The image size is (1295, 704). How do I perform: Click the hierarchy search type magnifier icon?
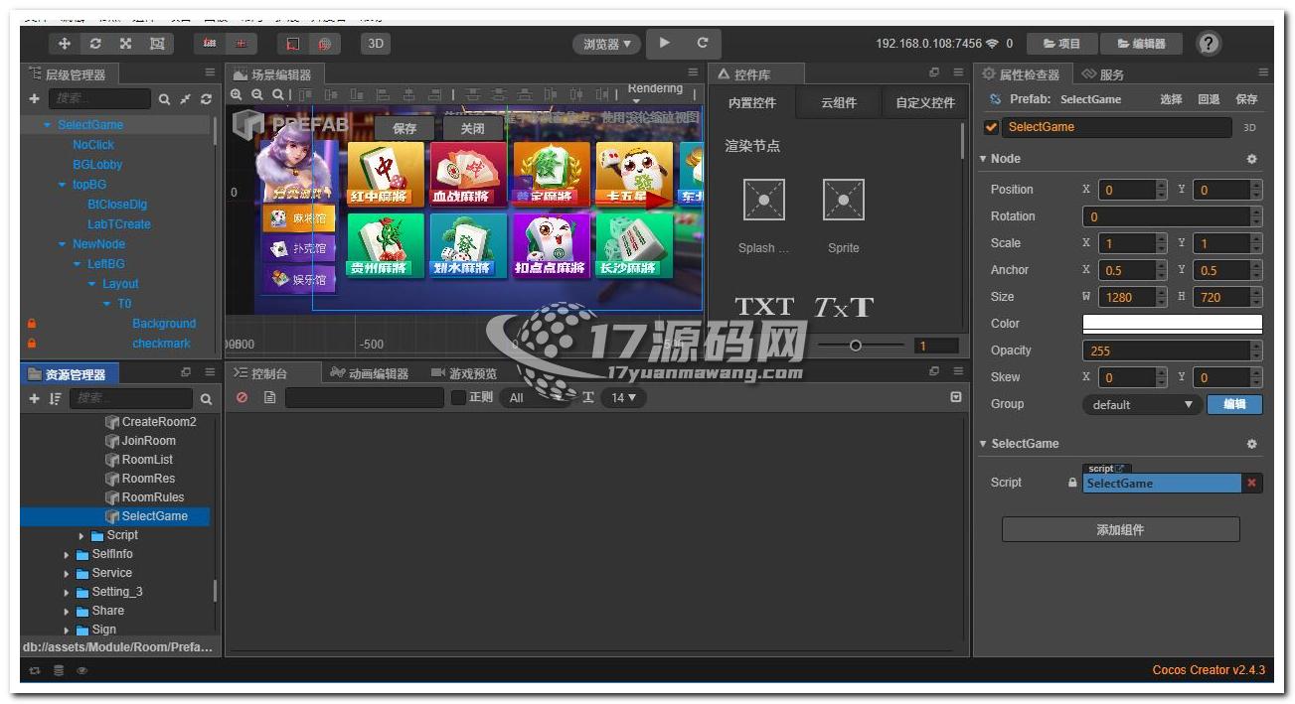[165, 99]
